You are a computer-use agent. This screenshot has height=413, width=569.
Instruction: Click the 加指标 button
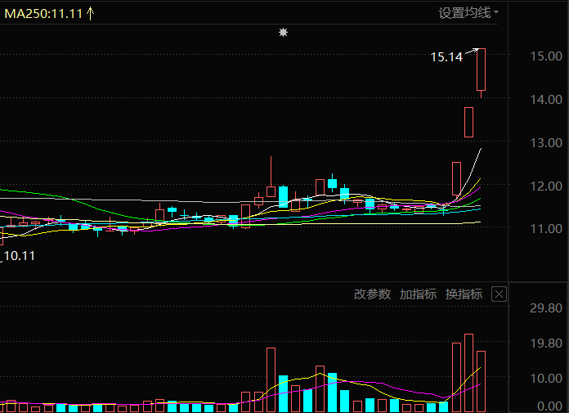pos(418,294)
